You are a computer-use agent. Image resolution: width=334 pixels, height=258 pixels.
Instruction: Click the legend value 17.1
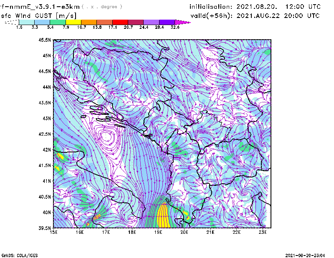pos(113,27)
